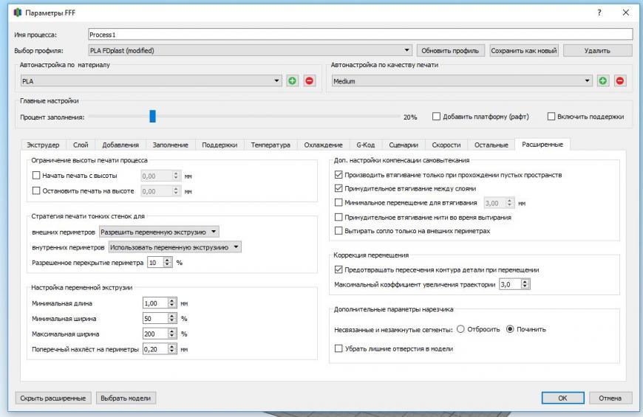Click the 'Минимальная длина' value field 1,00
The width and height of the screenshot is (643, 417).
(x=155, y=303)
